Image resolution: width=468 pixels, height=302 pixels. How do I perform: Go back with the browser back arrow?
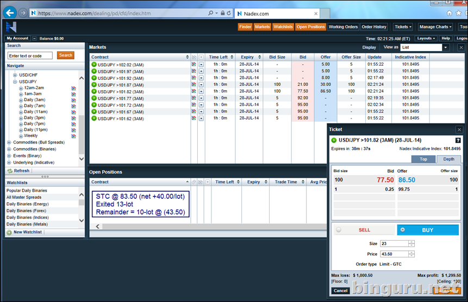(x=10, y=13)
